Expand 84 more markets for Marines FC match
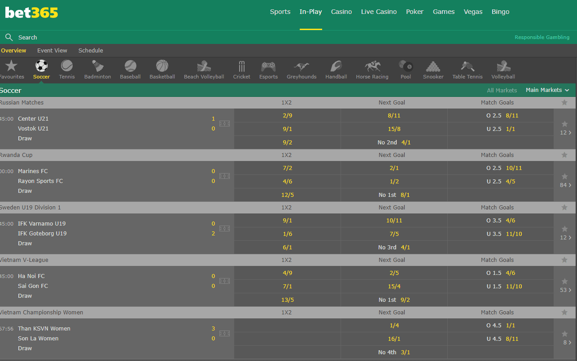The image size is (577, 361). tap(565, 185)
